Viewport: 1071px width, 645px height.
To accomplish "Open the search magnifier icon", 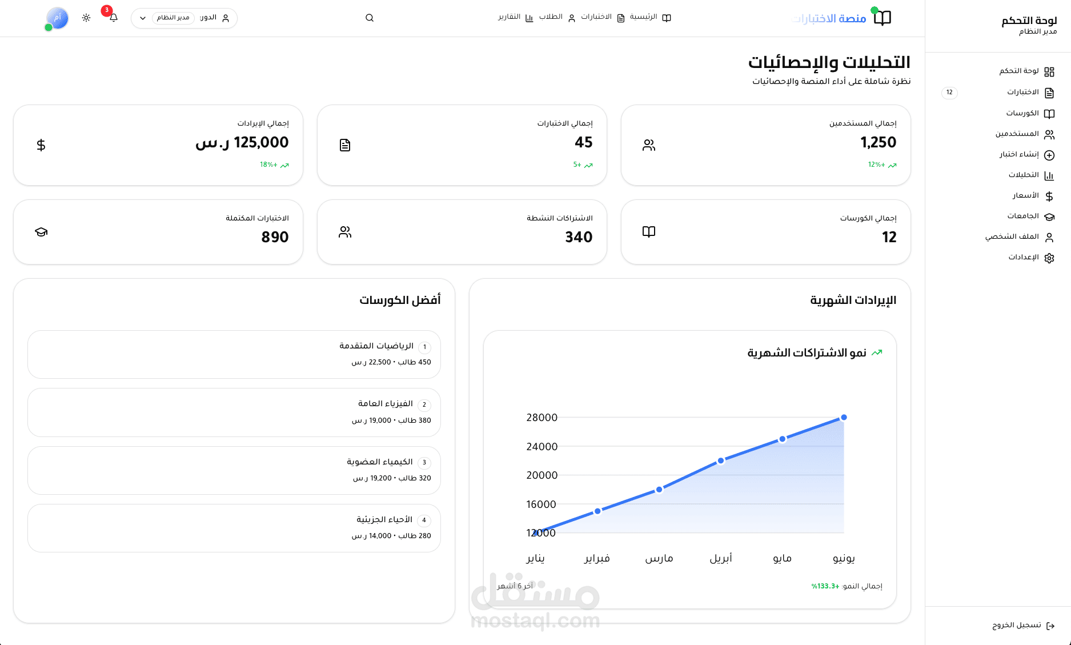I will [x=370, y=18].
